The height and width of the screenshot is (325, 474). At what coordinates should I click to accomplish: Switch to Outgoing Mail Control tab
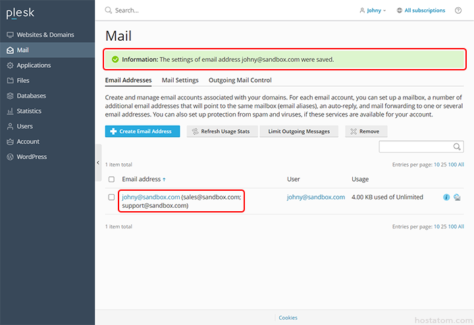click(x=240, y=80)
